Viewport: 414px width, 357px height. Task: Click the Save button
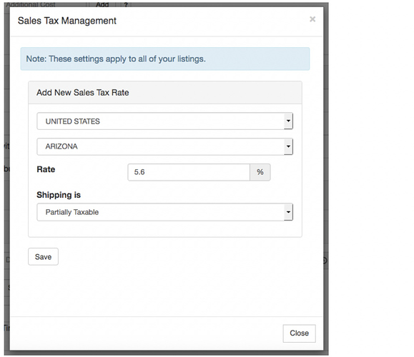click(44, 256)
